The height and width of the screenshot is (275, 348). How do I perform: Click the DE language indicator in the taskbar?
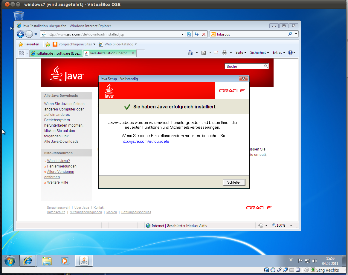pos(291,260)
